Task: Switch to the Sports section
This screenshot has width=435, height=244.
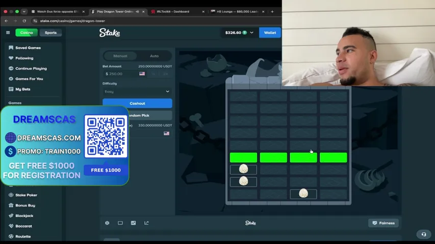Action: click(50, 33)
